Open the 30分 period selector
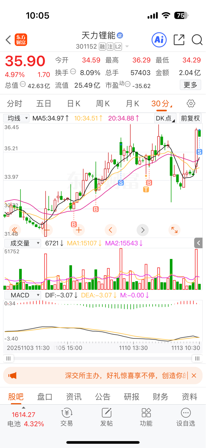206x448 pixels. click(x=162, y=104)
